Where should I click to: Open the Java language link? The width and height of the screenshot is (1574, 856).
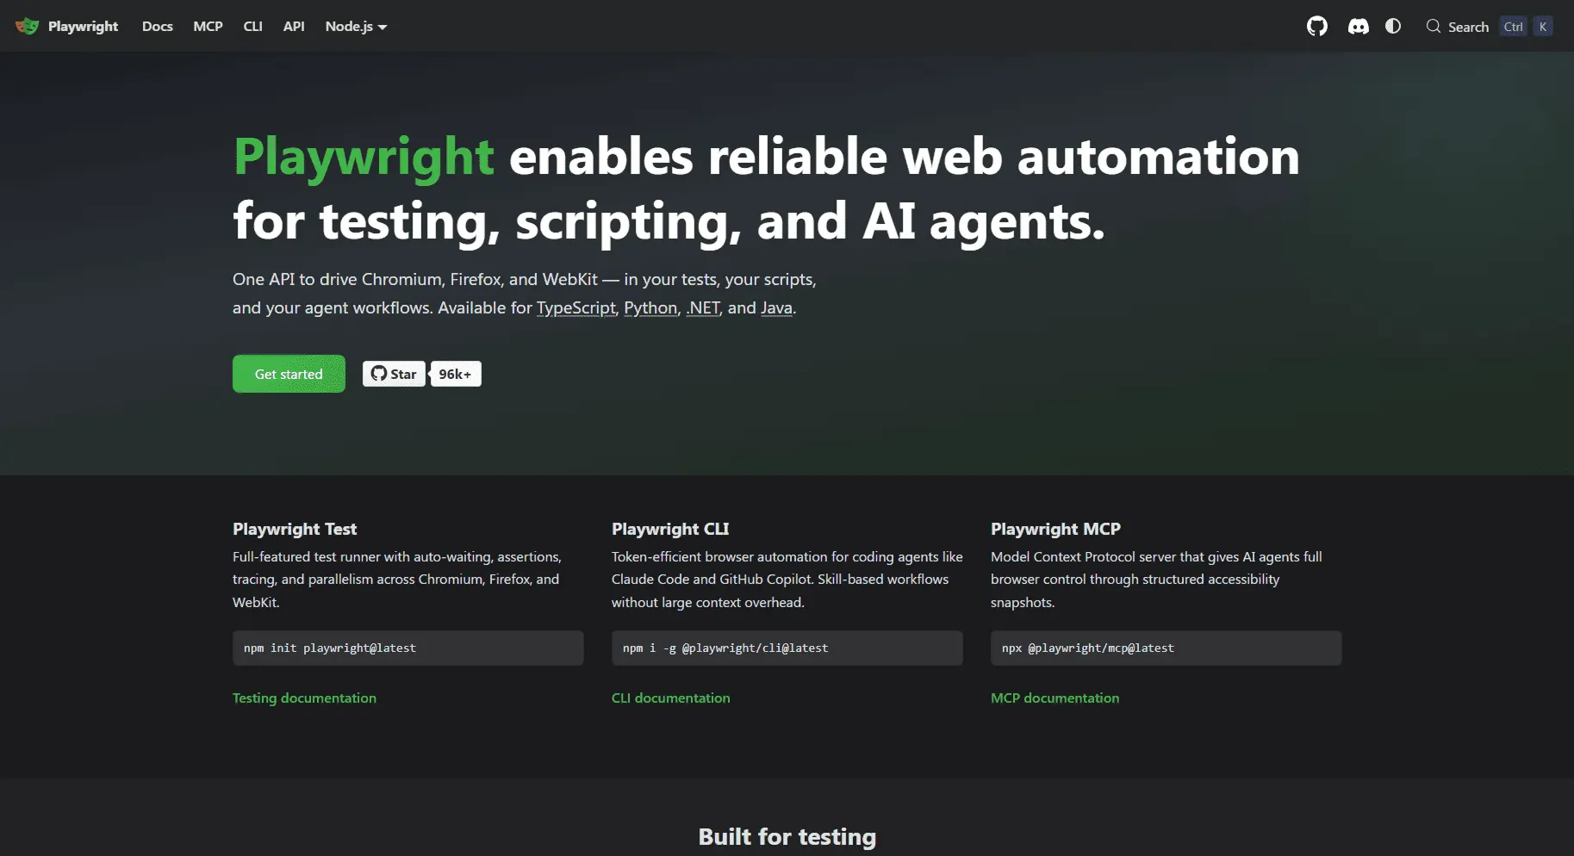point(776,307)
